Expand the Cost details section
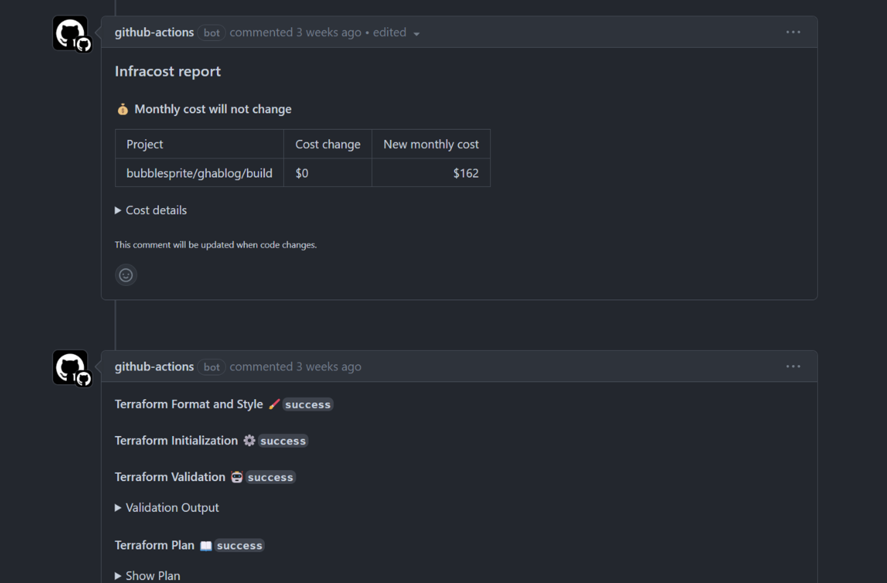This screenshot has height=583, width=887. (x=156, y=210)
